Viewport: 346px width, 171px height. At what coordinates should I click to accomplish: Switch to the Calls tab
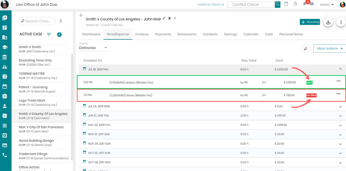coord(269,34)
